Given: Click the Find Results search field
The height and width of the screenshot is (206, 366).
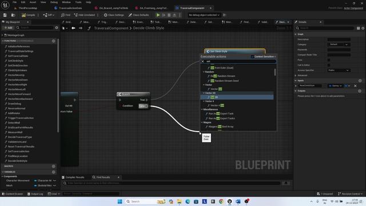Looking at the screenshot, I should 172,183.
